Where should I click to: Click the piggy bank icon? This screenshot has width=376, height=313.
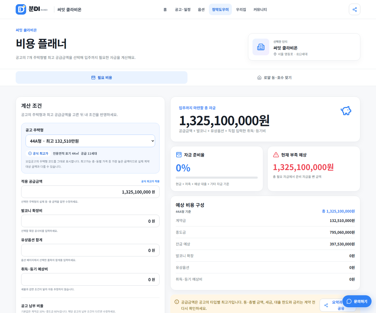point(346,111)
